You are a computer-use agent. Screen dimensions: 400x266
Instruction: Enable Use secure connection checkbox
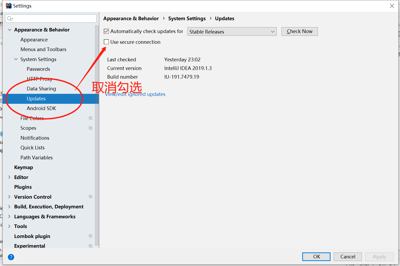[x=106, y=42]
